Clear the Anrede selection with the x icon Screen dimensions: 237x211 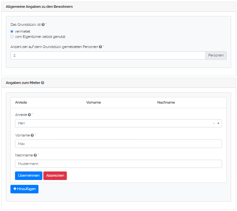coord(214,123)
